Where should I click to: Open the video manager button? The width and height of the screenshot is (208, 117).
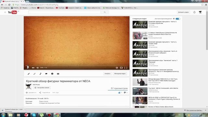pos(120,74)
